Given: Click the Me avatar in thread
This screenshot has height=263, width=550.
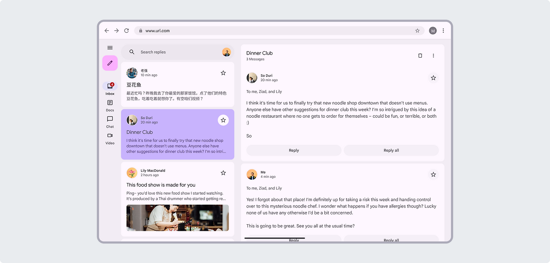Looking at the screenshot, I should pos(252,174).
